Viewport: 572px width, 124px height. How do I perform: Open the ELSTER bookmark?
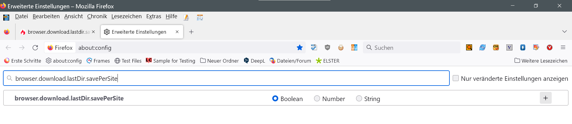click(x=328, y=61)
